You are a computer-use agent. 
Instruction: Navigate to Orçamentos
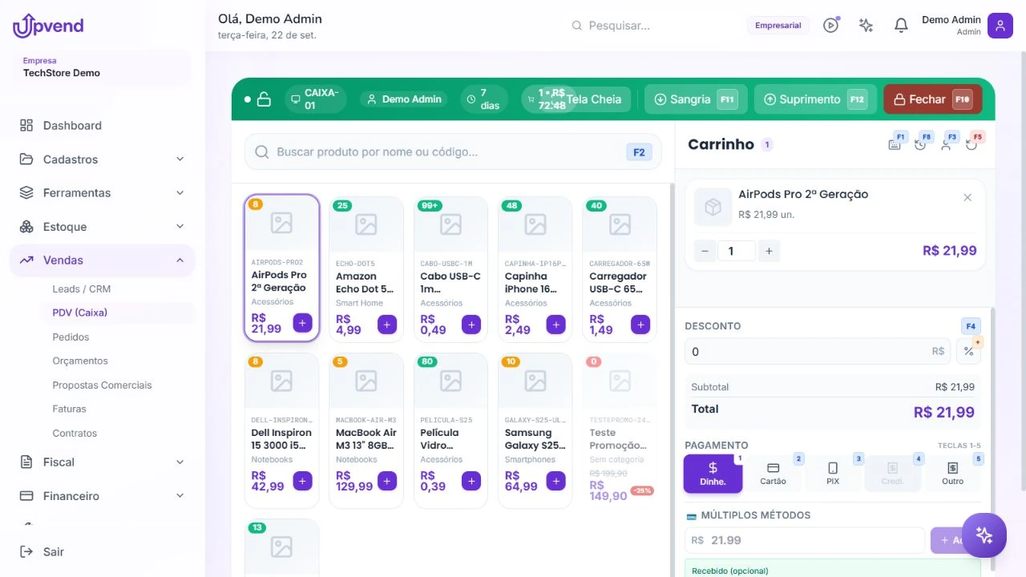[80, 361]
